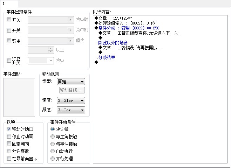Enable the second 开关 condition checkbox
231x168 pixels.
click(9, 30)
